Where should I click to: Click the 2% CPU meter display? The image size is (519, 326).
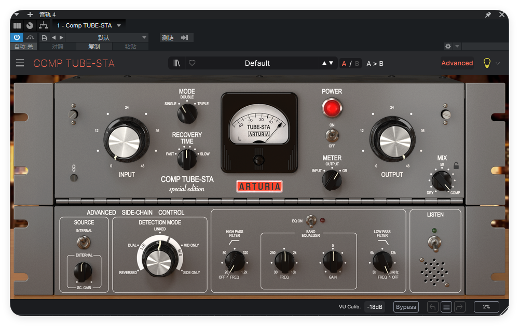click(x=486, y=307)
